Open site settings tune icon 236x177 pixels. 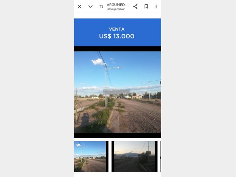coord(101,6)
